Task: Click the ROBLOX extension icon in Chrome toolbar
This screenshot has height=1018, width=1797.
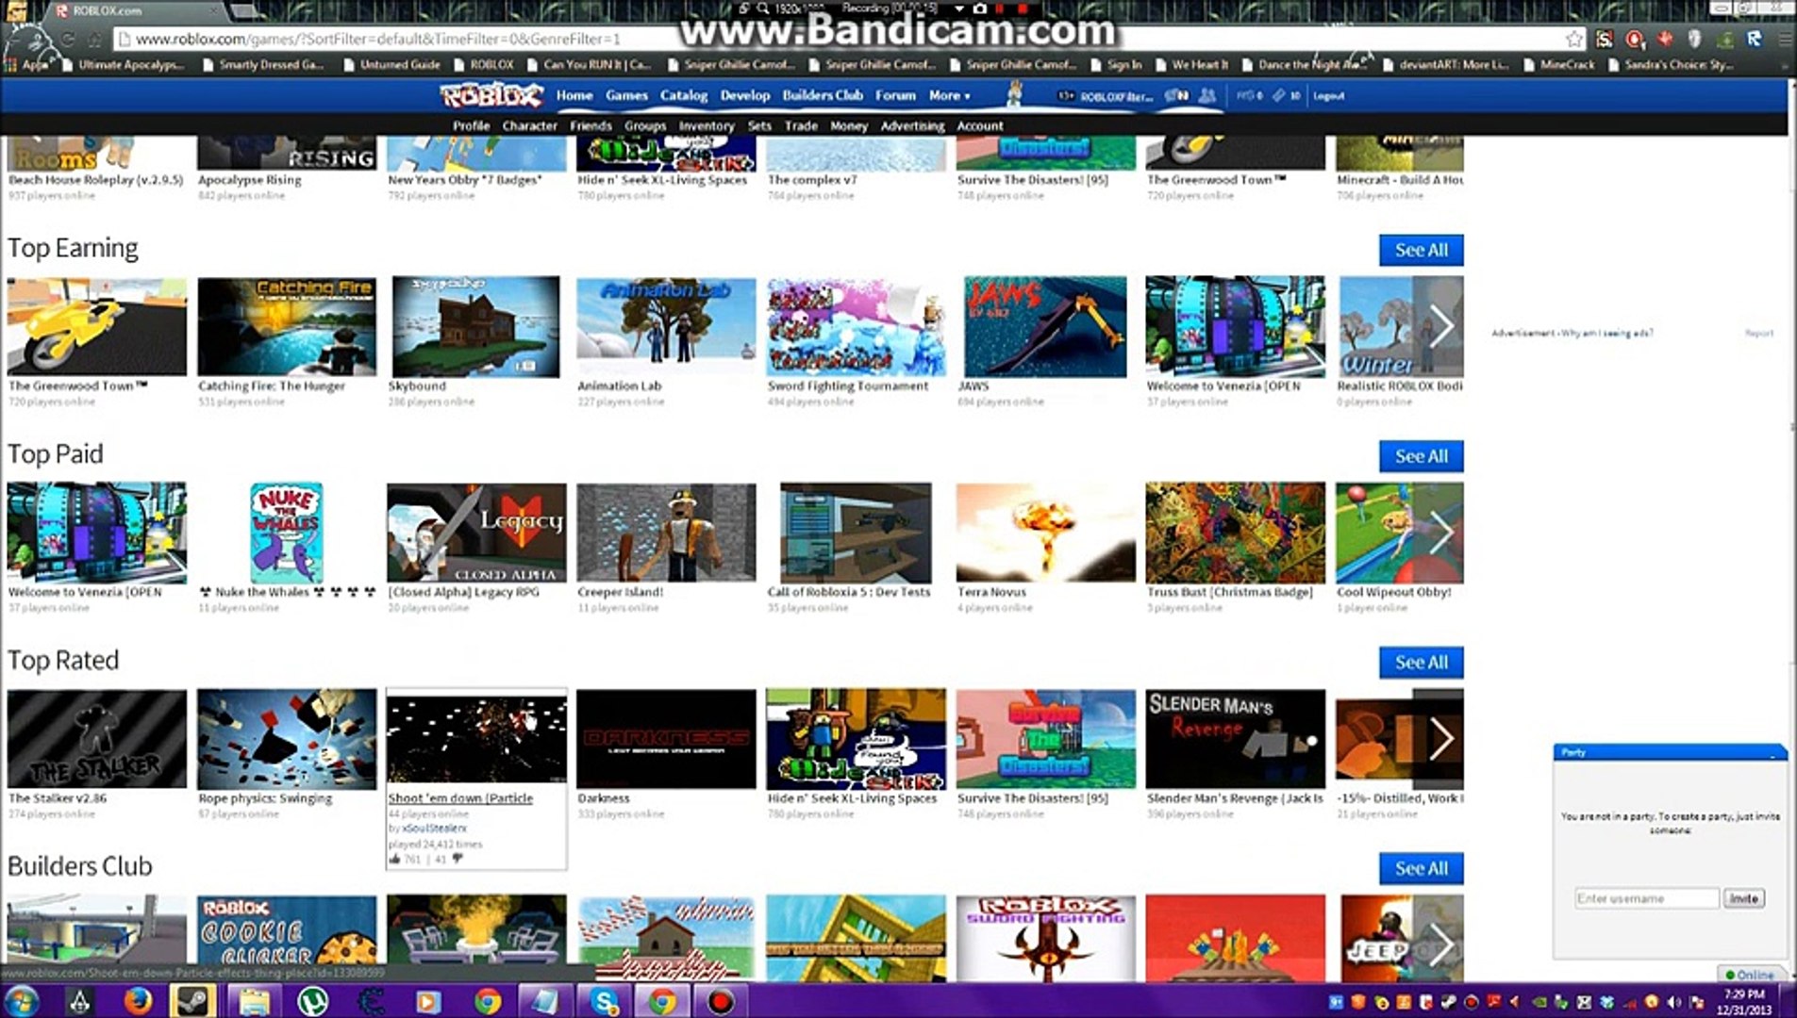Action: tap(1755, 39)
